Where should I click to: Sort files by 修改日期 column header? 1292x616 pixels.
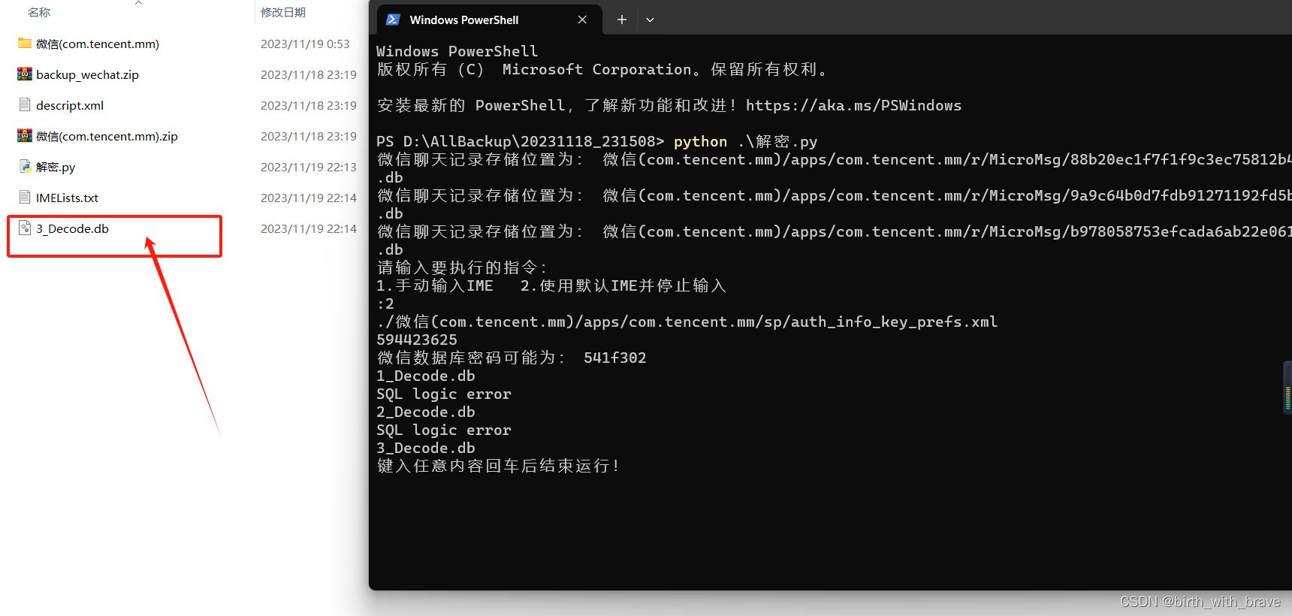click(283, 12)
